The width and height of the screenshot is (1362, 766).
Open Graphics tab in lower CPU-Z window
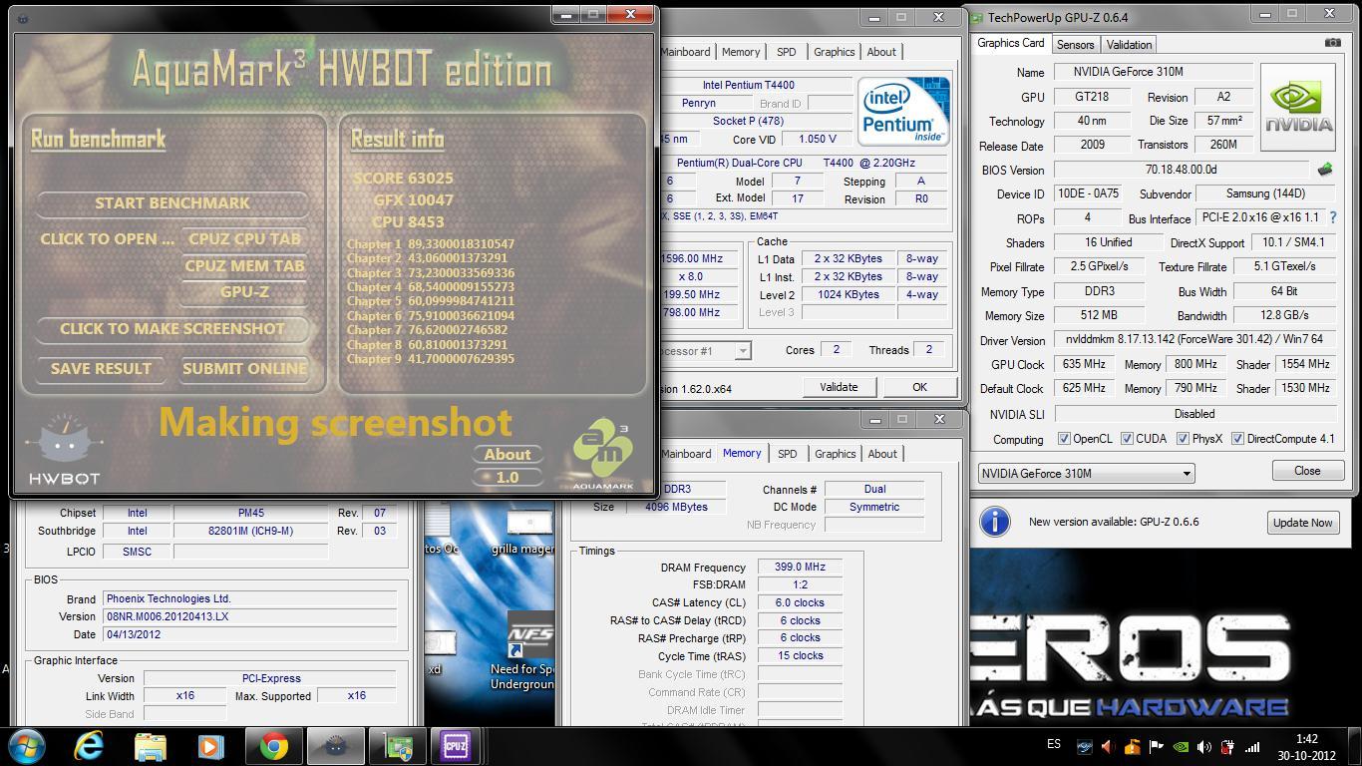tap(835, 454)
